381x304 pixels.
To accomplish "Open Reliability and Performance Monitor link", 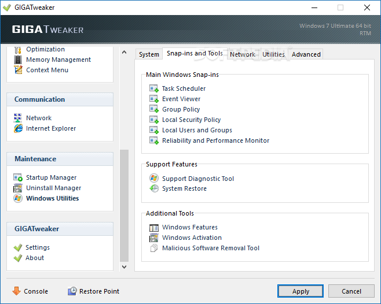I will point(215,140).
